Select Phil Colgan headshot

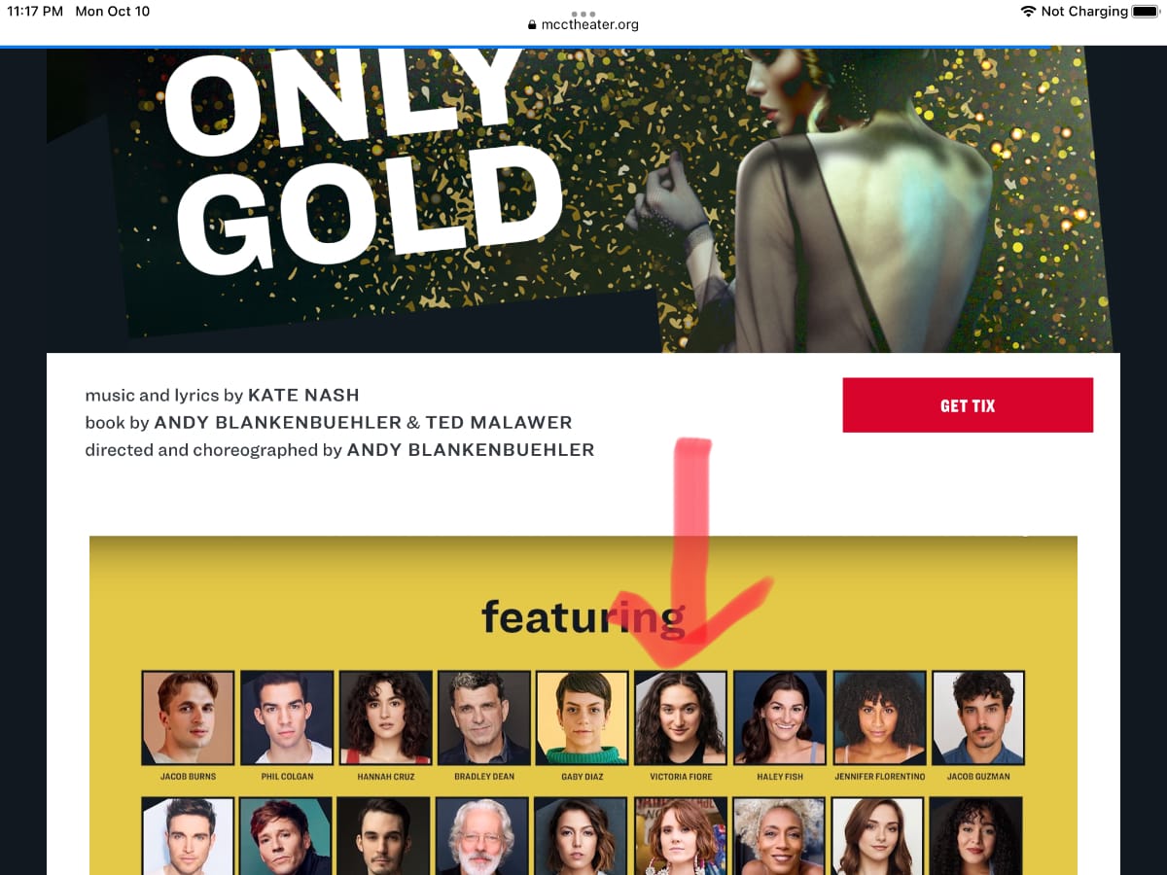pyautogui.click(x=286, y=717)
